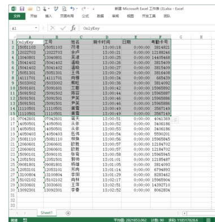Click the Open folder icon in quick access toolbar
Viewport: 215px width, 222px height.
(30, 9)
